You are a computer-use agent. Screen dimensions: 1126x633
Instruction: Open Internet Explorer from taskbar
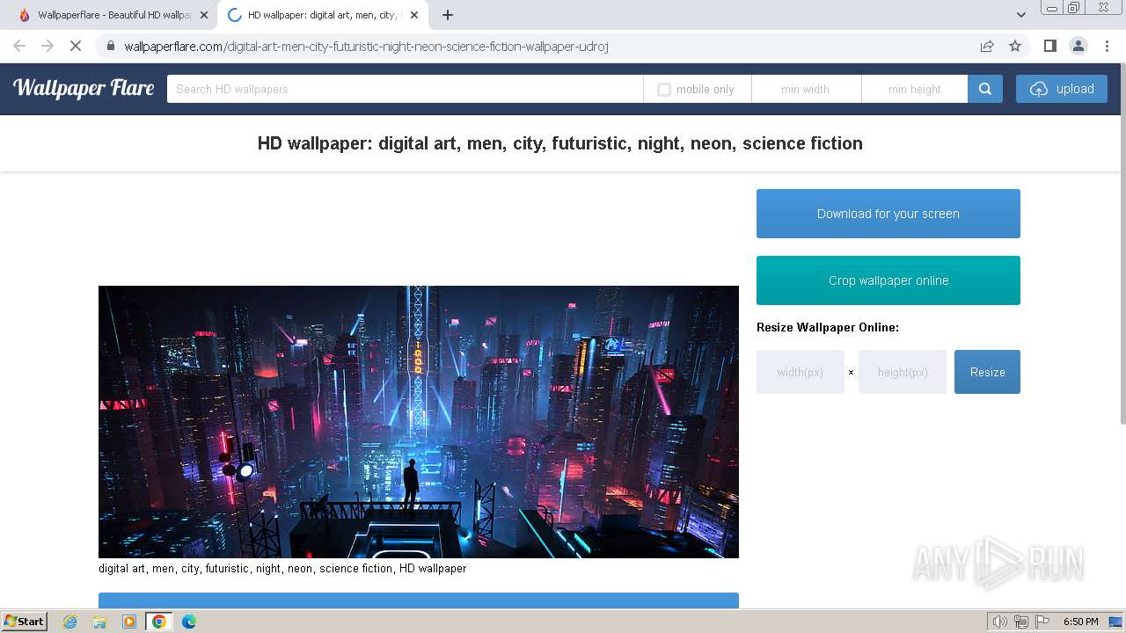[70, 622]
